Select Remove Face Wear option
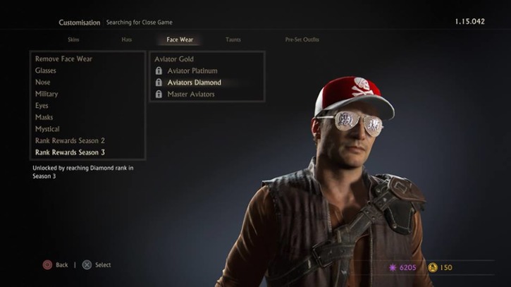 pyautogui.click(x=63, y=59)
